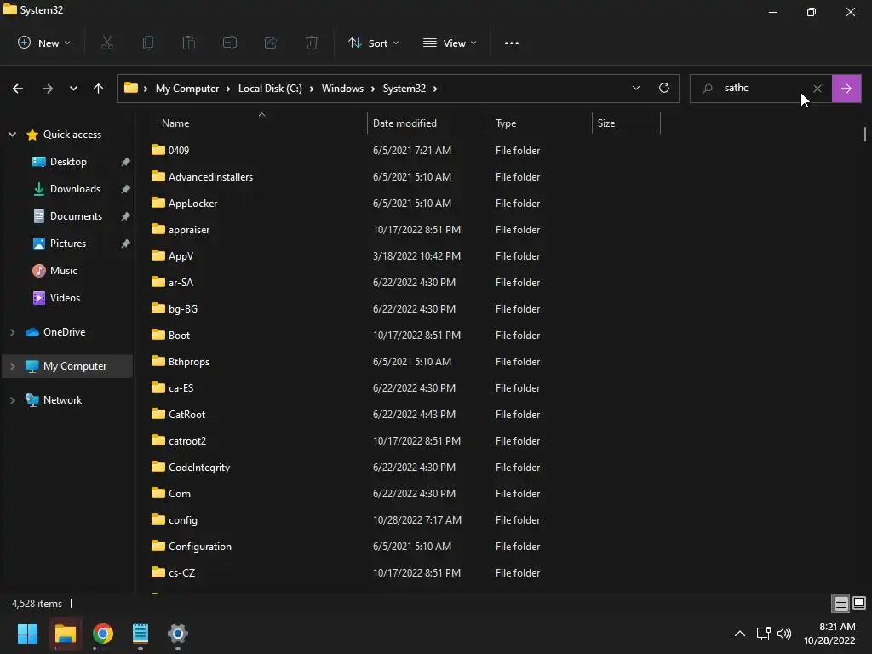The image size is (872, 654).
Task: Open the Notepad taskbar icon
Action: [141, 634]
